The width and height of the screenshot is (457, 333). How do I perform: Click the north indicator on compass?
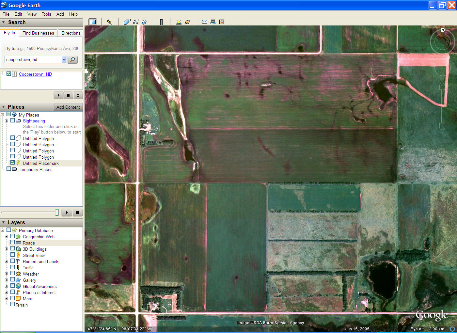pyautogui.click(x=443, y=30)
